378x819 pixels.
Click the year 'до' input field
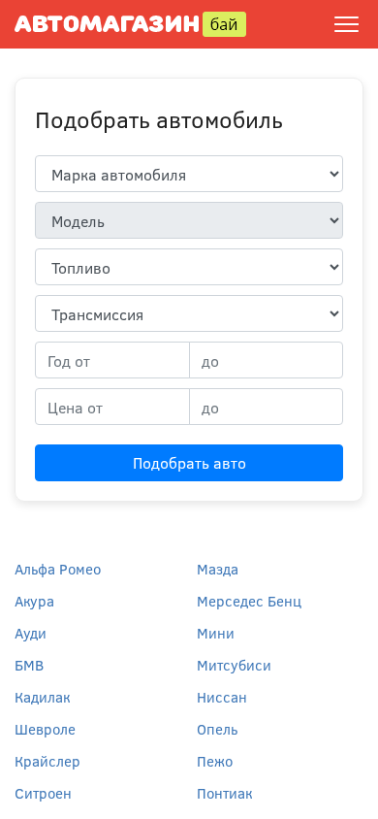pyautogui.click(x=266, y=360)
